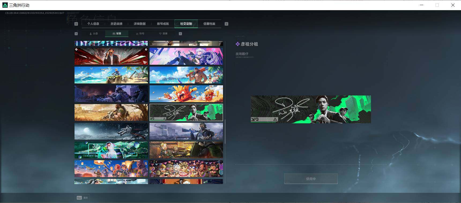This screenshot has height=203, width=461.
Task: Click the 彦祖分祖 dog tag title
Action: click(x=249, y=44)
